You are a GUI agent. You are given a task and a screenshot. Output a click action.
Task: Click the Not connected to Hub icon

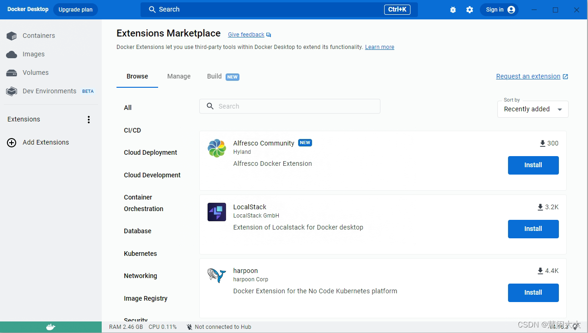(189, 327)
